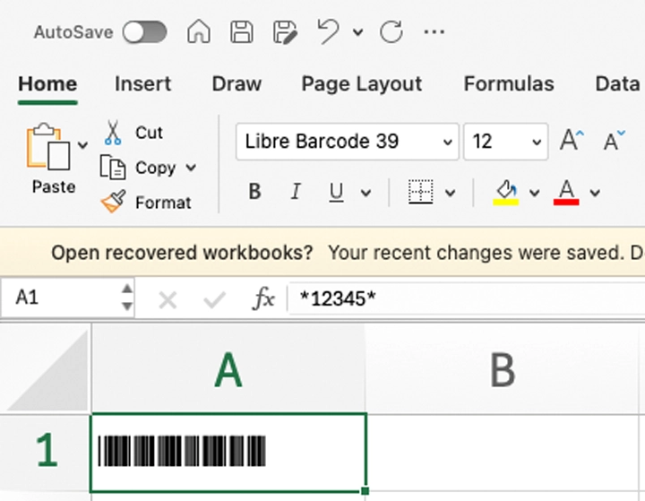Toggle the AutoSave switch
Screen dimensions: 645x501
tap(144, 32)
